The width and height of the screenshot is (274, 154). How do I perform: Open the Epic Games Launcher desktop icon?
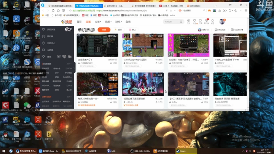[x=27, y=50]
